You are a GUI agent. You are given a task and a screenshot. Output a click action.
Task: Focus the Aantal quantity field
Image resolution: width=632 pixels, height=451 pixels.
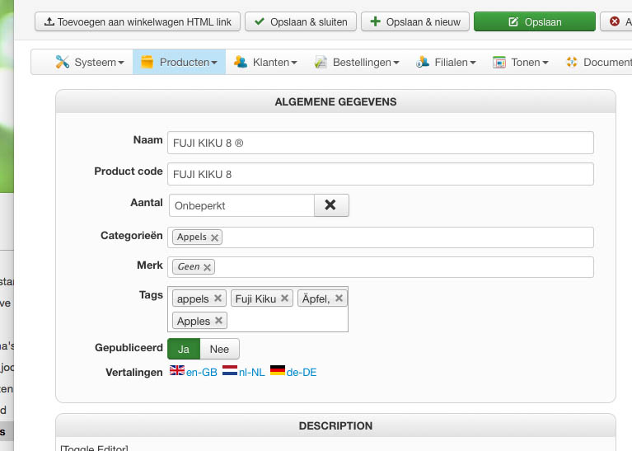(x=241, y=205)
